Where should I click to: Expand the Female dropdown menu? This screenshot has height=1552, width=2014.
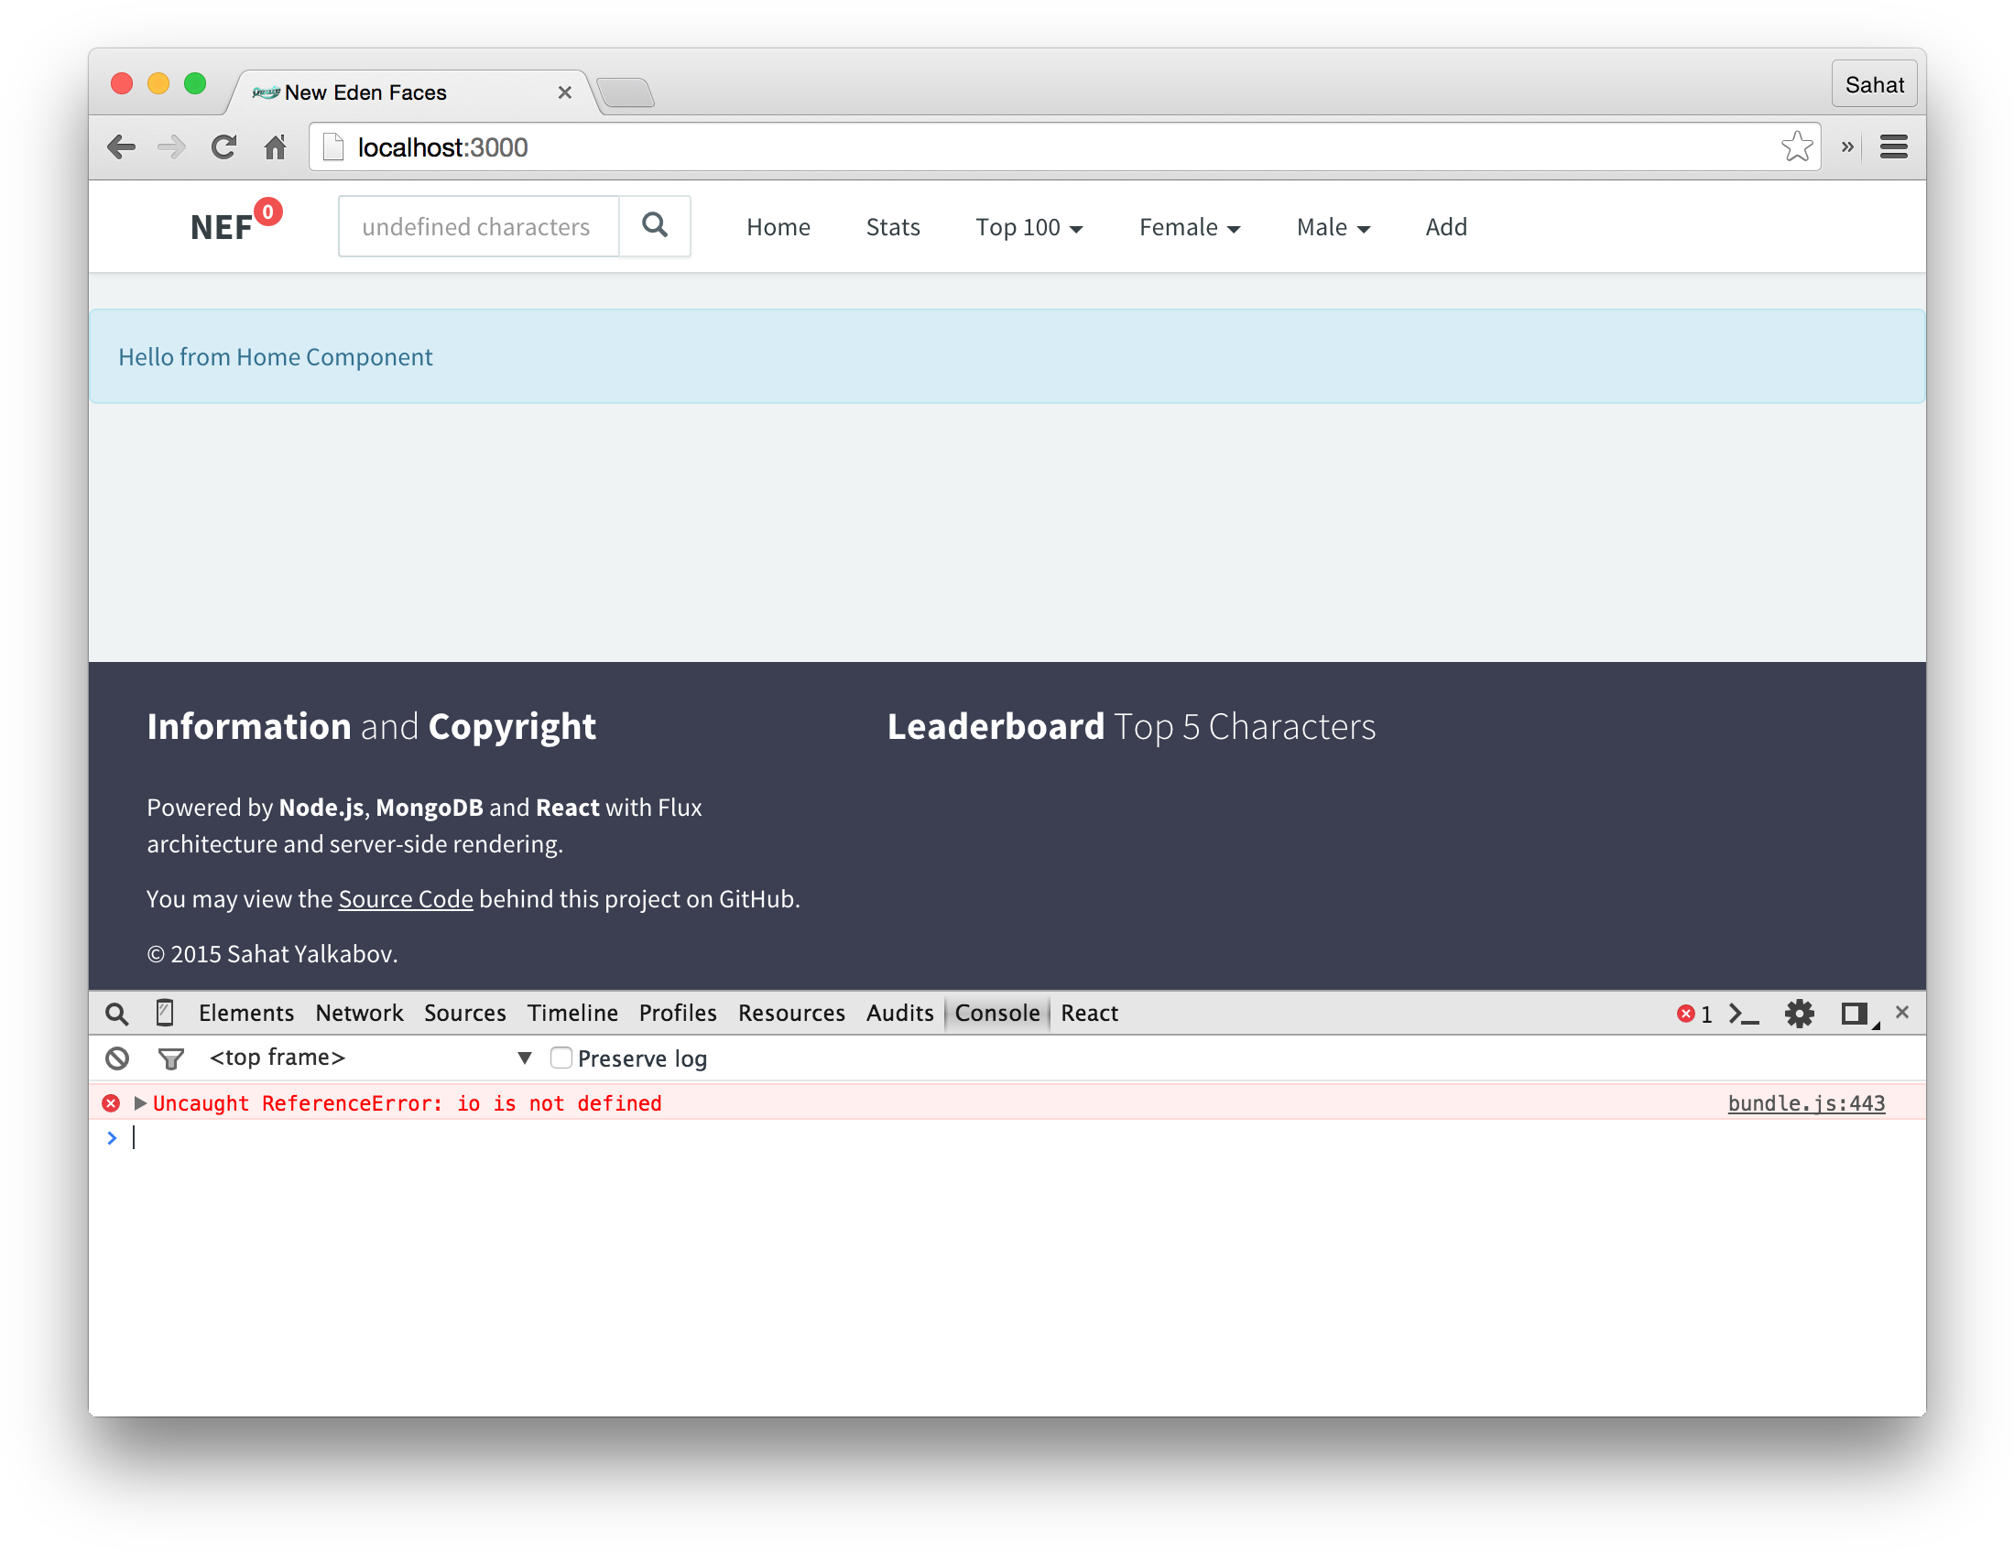pyautogui.click(x=1189, y=227)
